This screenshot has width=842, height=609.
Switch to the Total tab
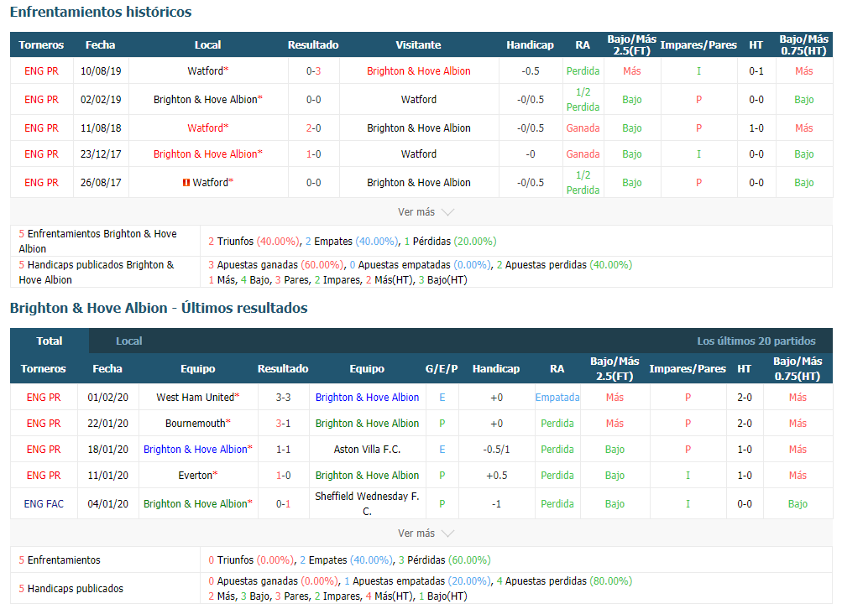(x=50, y=341)
